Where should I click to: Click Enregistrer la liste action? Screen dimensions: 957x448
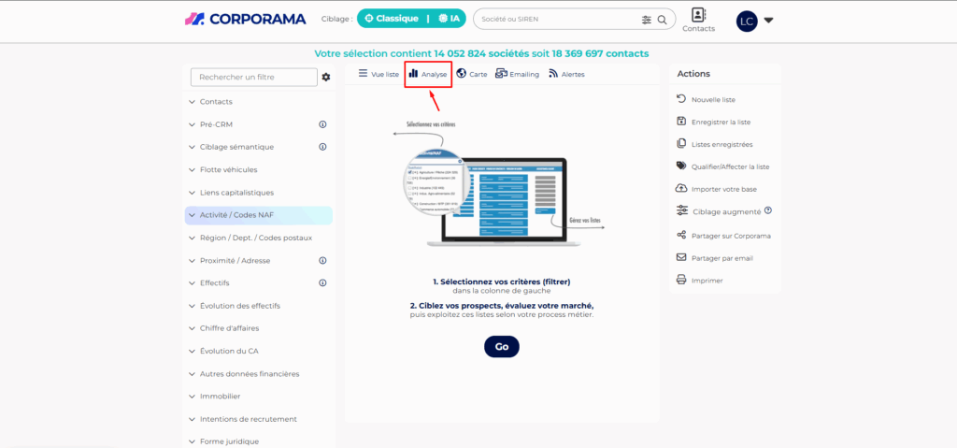[720, 122]
